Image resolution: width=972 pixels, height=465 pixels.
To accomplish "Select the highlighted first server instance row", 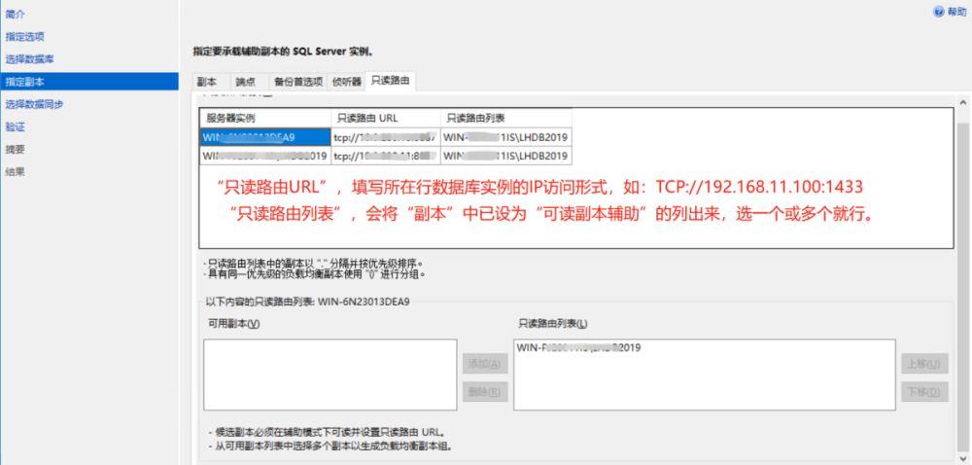I will pyautogui.click(x=266, y=137).
